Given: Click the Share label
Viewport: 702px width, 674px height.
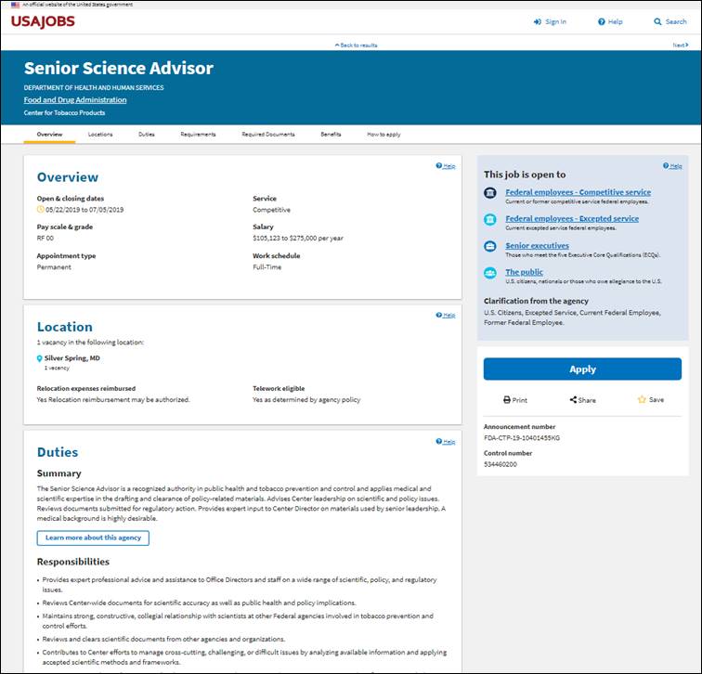Looking at the screenshot, I should [587, 400].
